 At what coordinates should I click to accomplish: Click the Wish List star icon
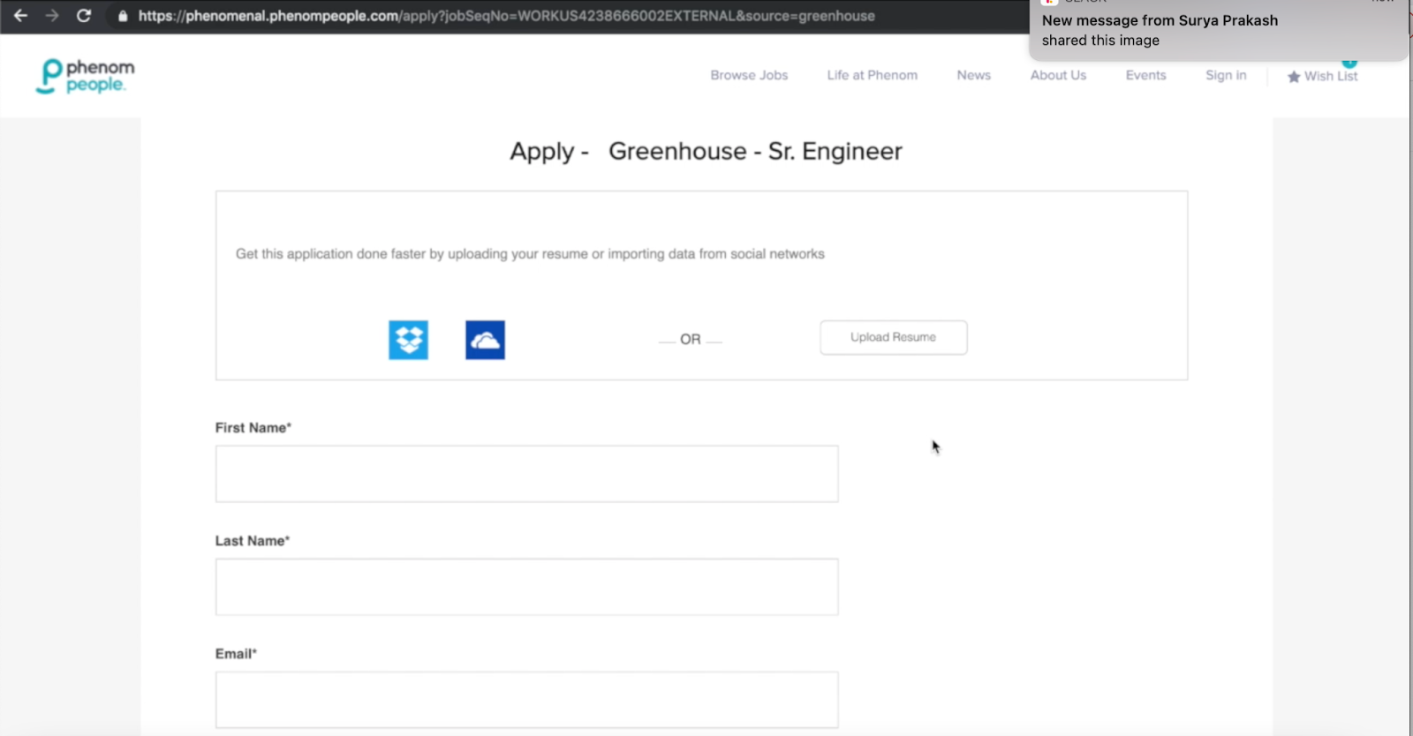[x=1294, y=77]
